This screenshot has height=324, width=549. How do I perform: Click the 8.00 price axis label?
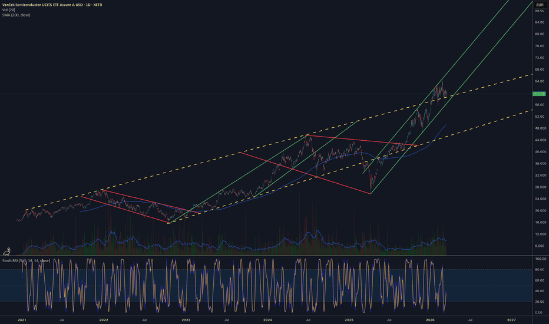(x=540, y=246)
